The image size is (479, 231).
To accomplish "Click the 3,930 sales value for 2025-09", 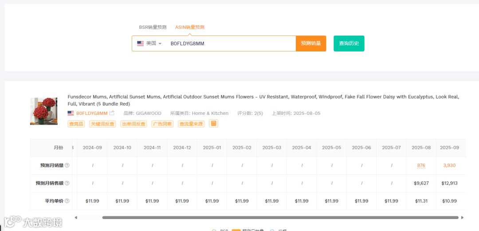I will coord(449,165).
